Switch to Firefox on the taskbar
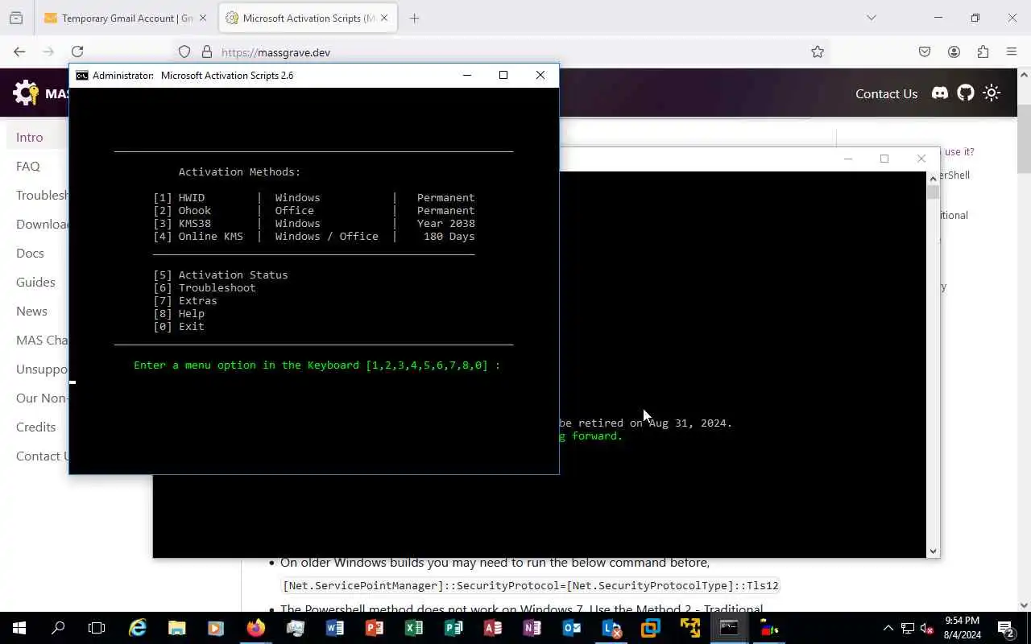Viewport: 1031px width, 644px height. (x=256, y=628)
